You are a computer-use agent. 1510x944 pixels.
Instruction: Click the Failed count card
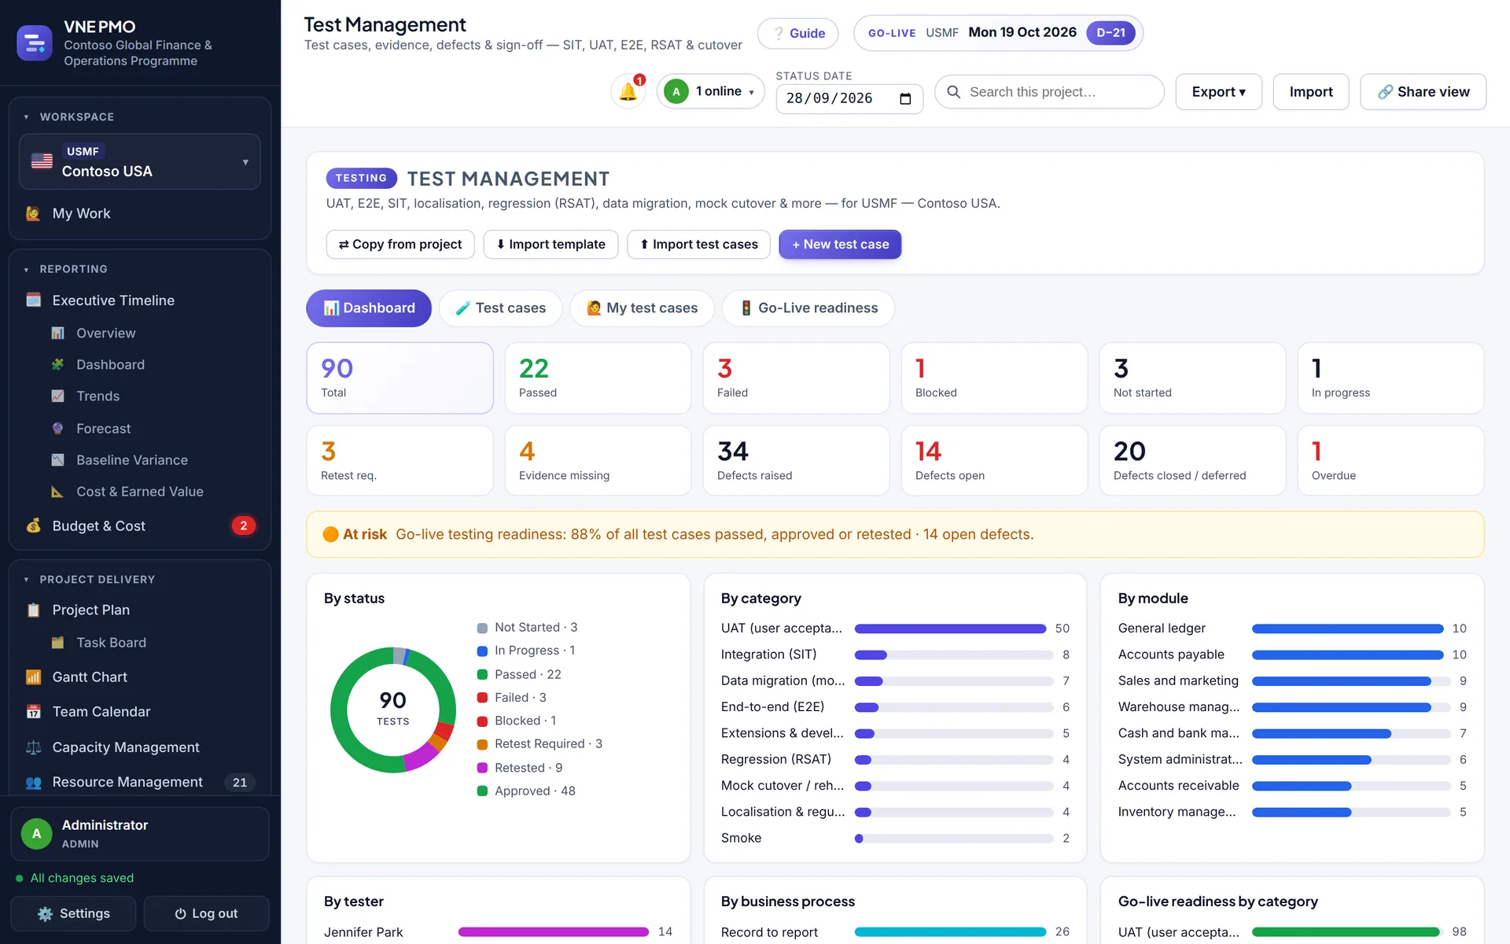point(796,378)
